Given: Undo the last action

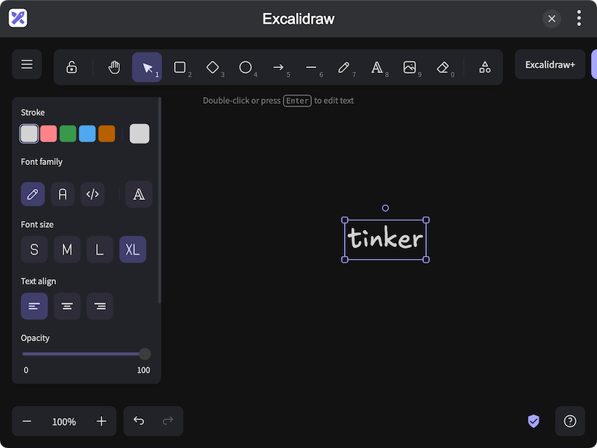Looking at the screenshot, I should [139, 421].
